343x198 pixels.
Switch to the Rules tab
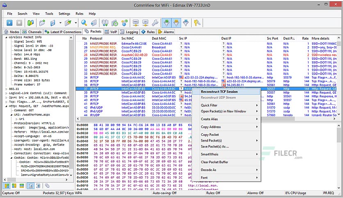[x=148, y=32]
